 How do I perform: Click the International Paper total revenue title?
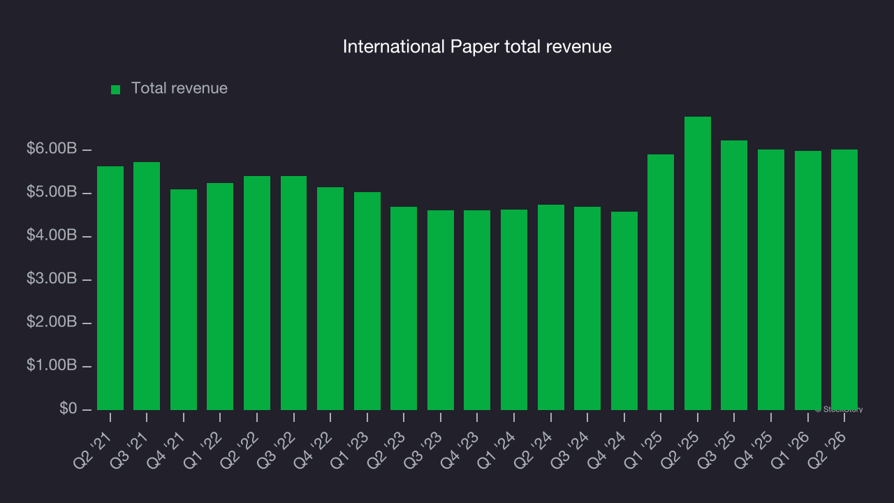coord(477,47)
